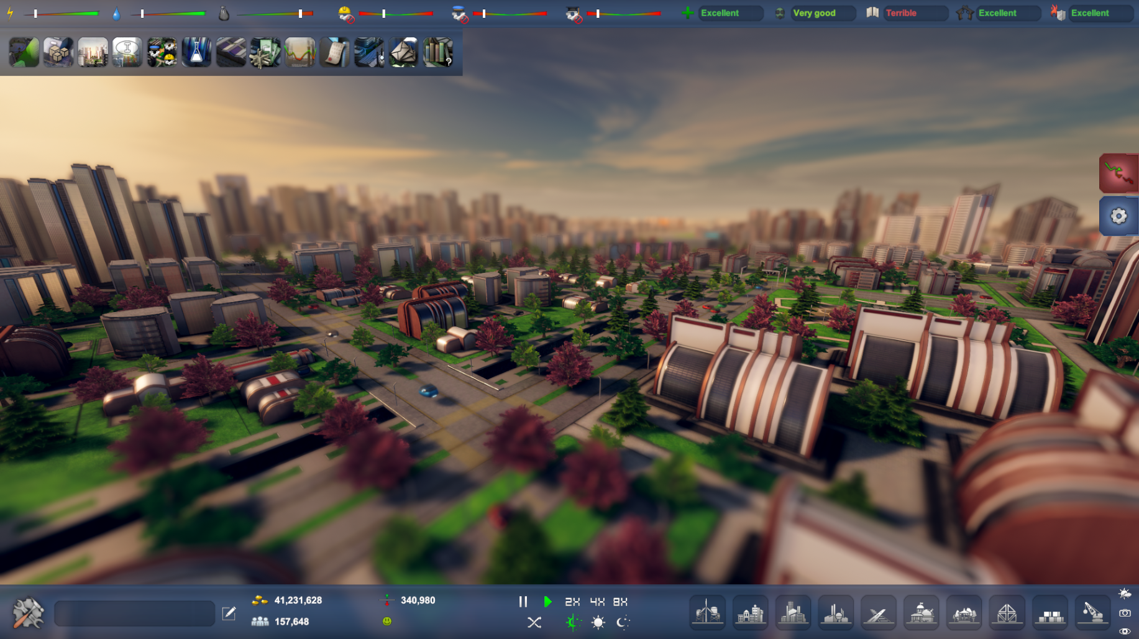Click the city name input field
Viewport: 1139px width, 639px height.
point(135,614)
